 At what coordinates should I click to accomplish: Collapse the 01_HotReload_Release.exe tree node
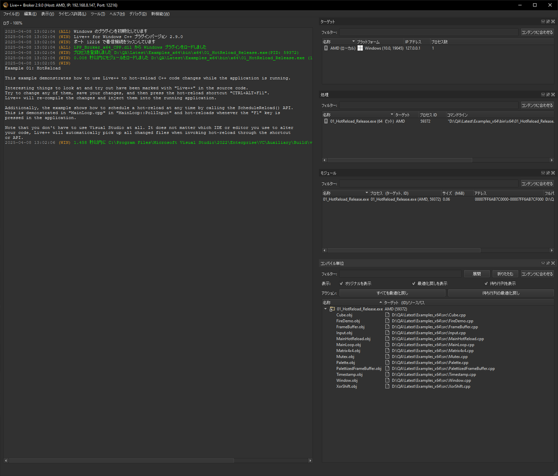pyautogui.click(x=325, y=309)
